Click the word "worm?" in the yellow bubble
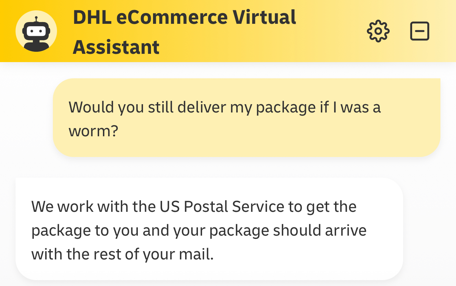Image resolution: width=456 pixels, height=286 pixels. [94, 131]
